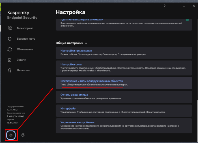198x143 pixels.
Task: Click the support icon beside the gear
Action: tap(23, 135)
